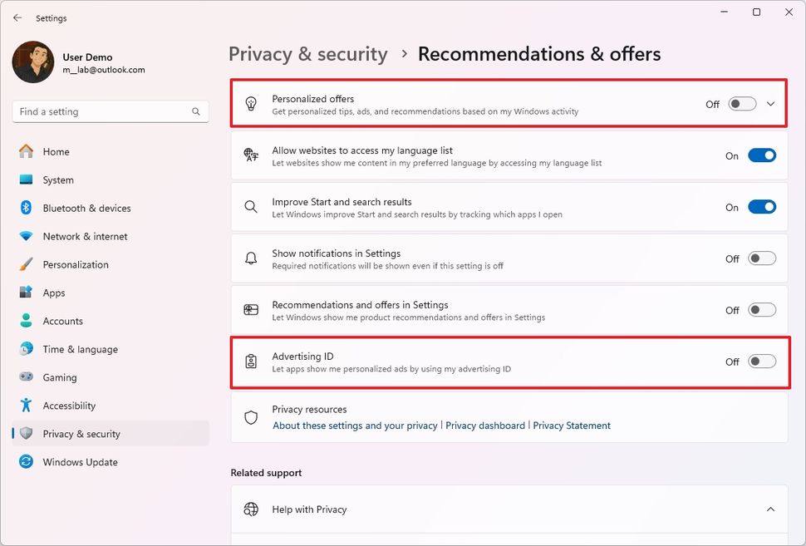The width and height of the screenshot is (806, 546).
Task: Click the Privacy & security breadcrumb
Action: pos(307,53)
